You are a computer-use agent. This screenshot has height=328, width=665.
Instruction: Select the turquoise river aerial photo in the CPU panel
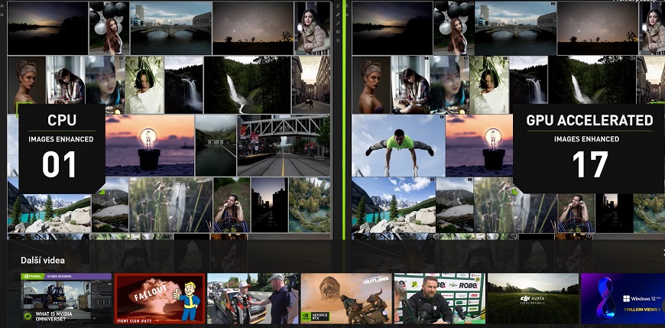310,205
